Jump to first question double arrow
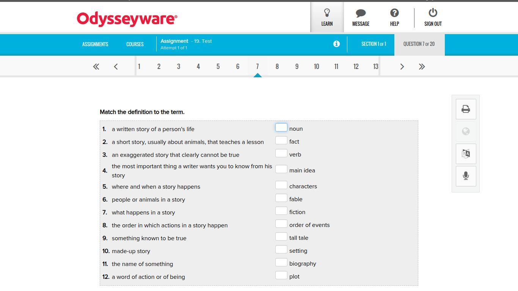518x291 pixels. point(96,67)
